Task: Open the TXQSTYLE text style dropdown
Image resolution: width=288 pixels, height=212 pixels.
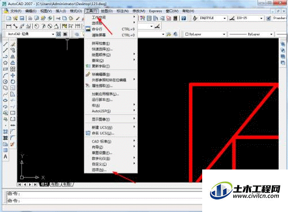Action: point(225,18)
